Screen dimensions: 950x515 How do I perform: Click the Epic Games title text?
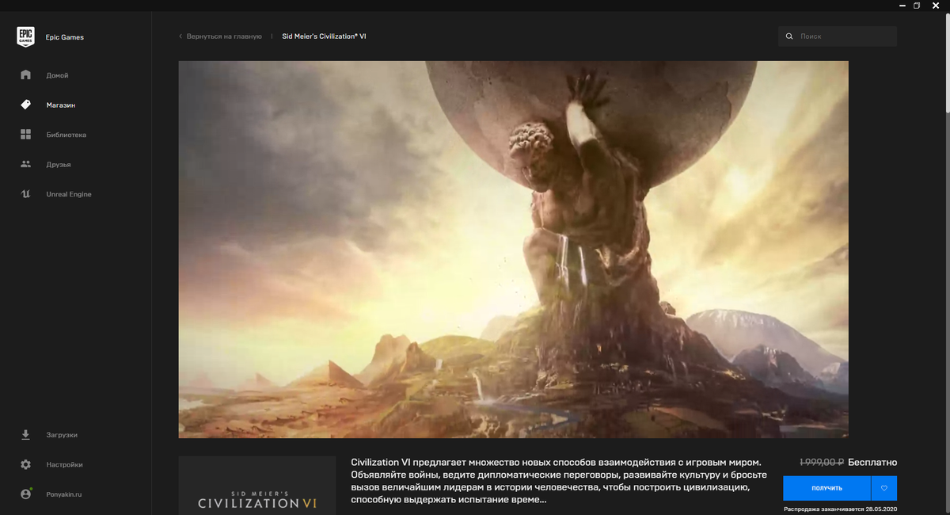[65, 37]
